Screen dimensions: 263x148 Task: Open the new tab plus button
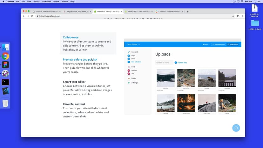tap(188, 11)
